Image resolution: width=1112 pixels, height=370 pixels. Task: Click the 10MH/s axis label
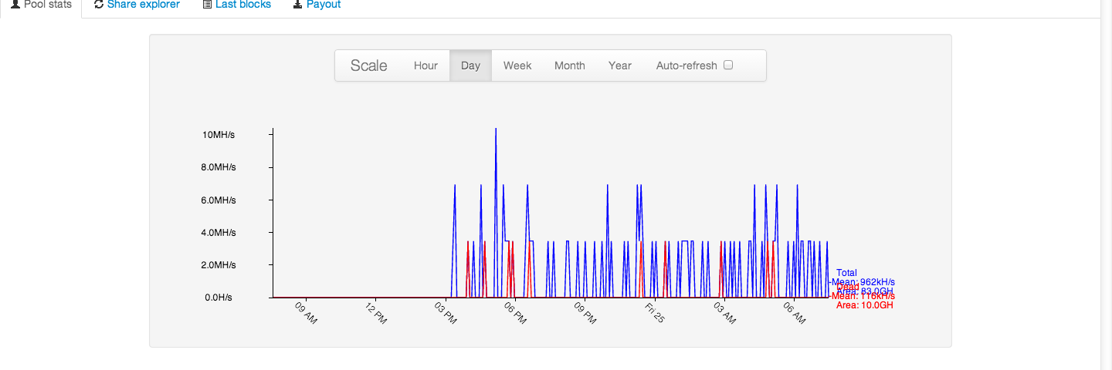(x=219, y=135)
